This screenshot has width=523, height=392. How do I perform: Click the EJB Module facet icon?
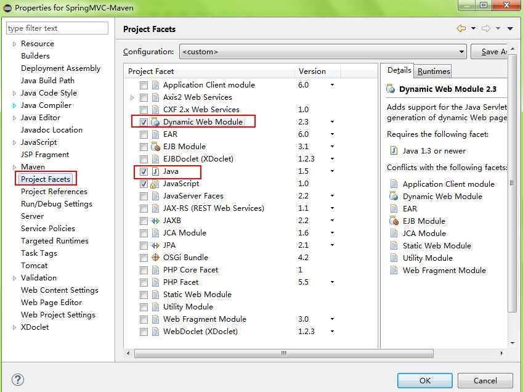(x=155, y=147)
